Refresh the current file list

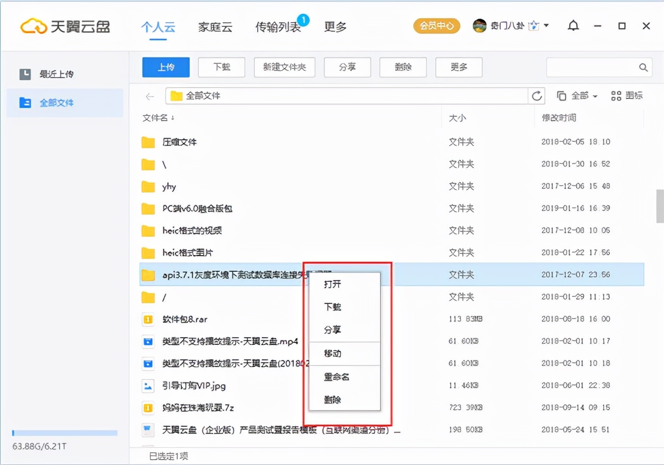pos(536,95)
